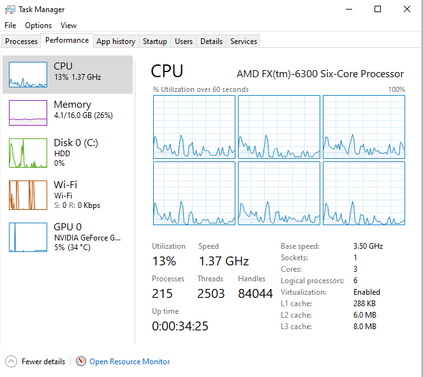
Task: Maximize the Task Manager window
Action: (378, 10)
